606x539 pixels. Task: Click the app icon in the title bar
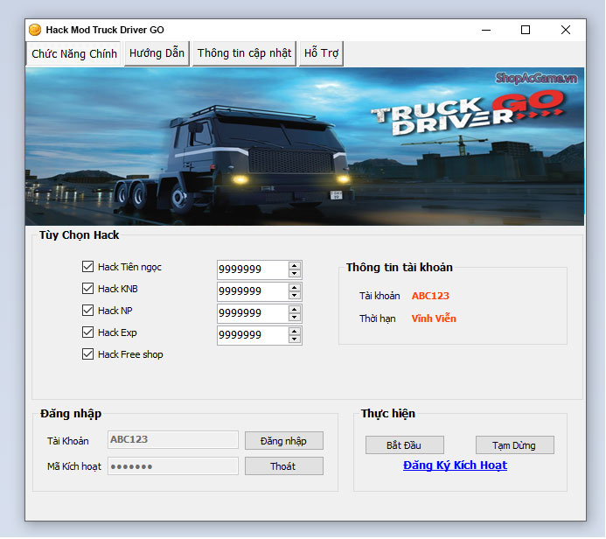35,30
